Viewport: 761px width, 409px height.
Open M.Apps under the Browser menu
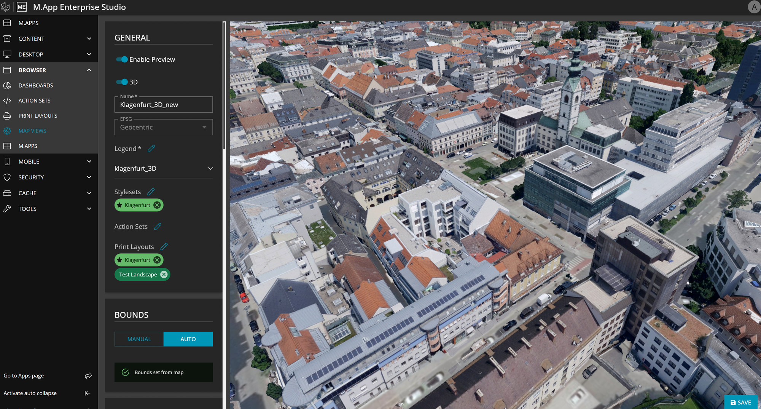coord(49,146)
